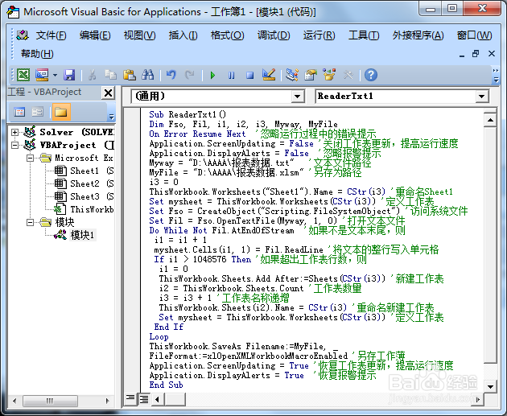Open the 外接程序(A) menu
Screen dimensions: 507x416
(418, 35)
